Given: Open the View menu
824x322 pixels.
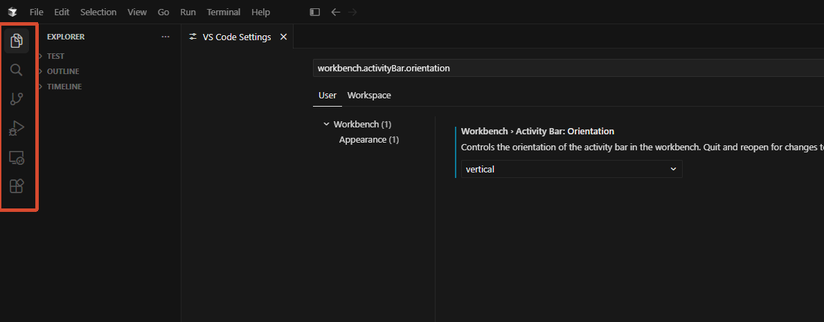Looking at the screenshot, I should coord(137,12).
